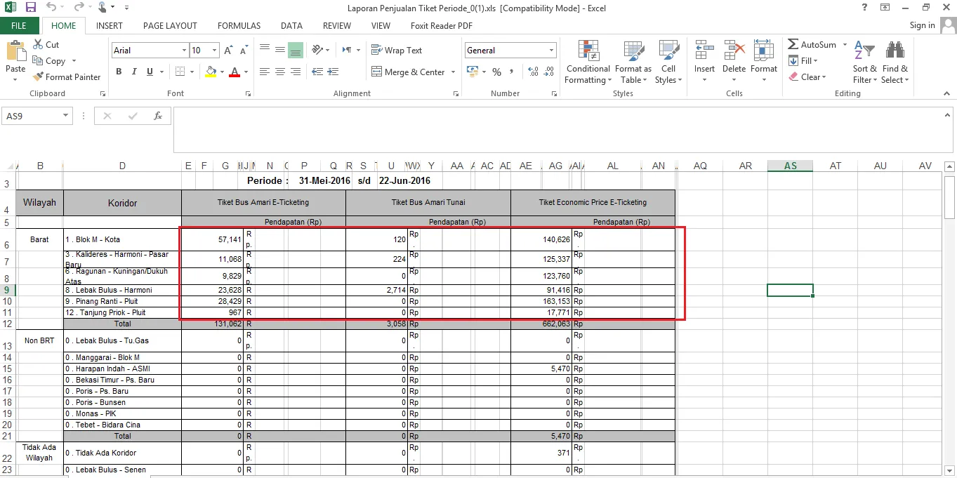This screenshot has height=478, width=957.
Task: Click the Sign in link
Action: tap(922, 25)
